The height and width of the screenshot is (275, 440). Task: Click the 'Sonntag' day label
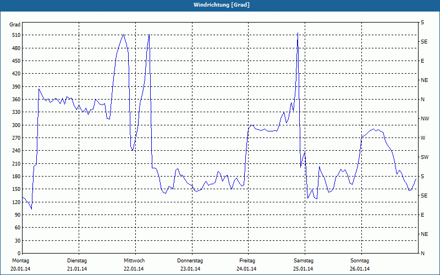(x=360, y=261)
